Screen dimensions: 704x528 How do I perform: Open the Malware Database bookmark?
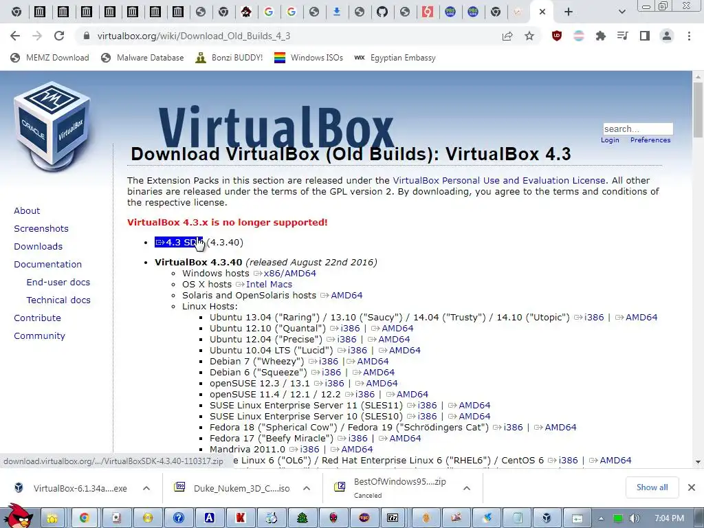click(x=142, y=58)
